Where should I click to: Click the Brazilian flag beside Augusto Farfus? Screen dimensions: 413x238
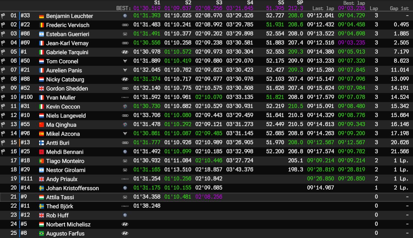point(41,234)
